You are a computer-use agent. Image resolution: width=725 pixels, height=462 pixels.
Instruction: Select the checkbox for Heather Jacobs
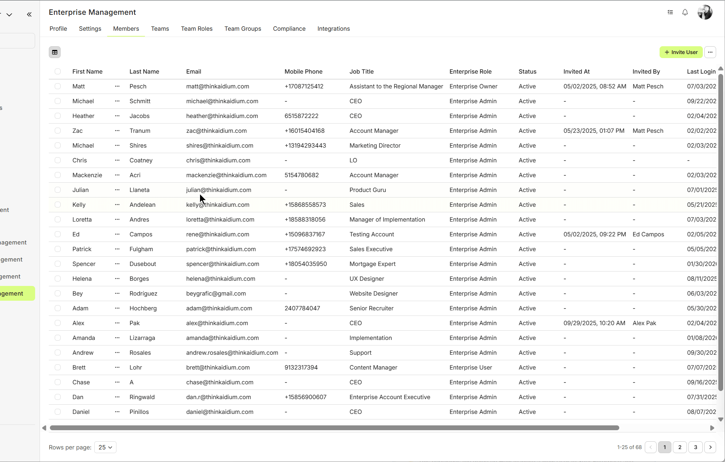[x=58, y=116]
